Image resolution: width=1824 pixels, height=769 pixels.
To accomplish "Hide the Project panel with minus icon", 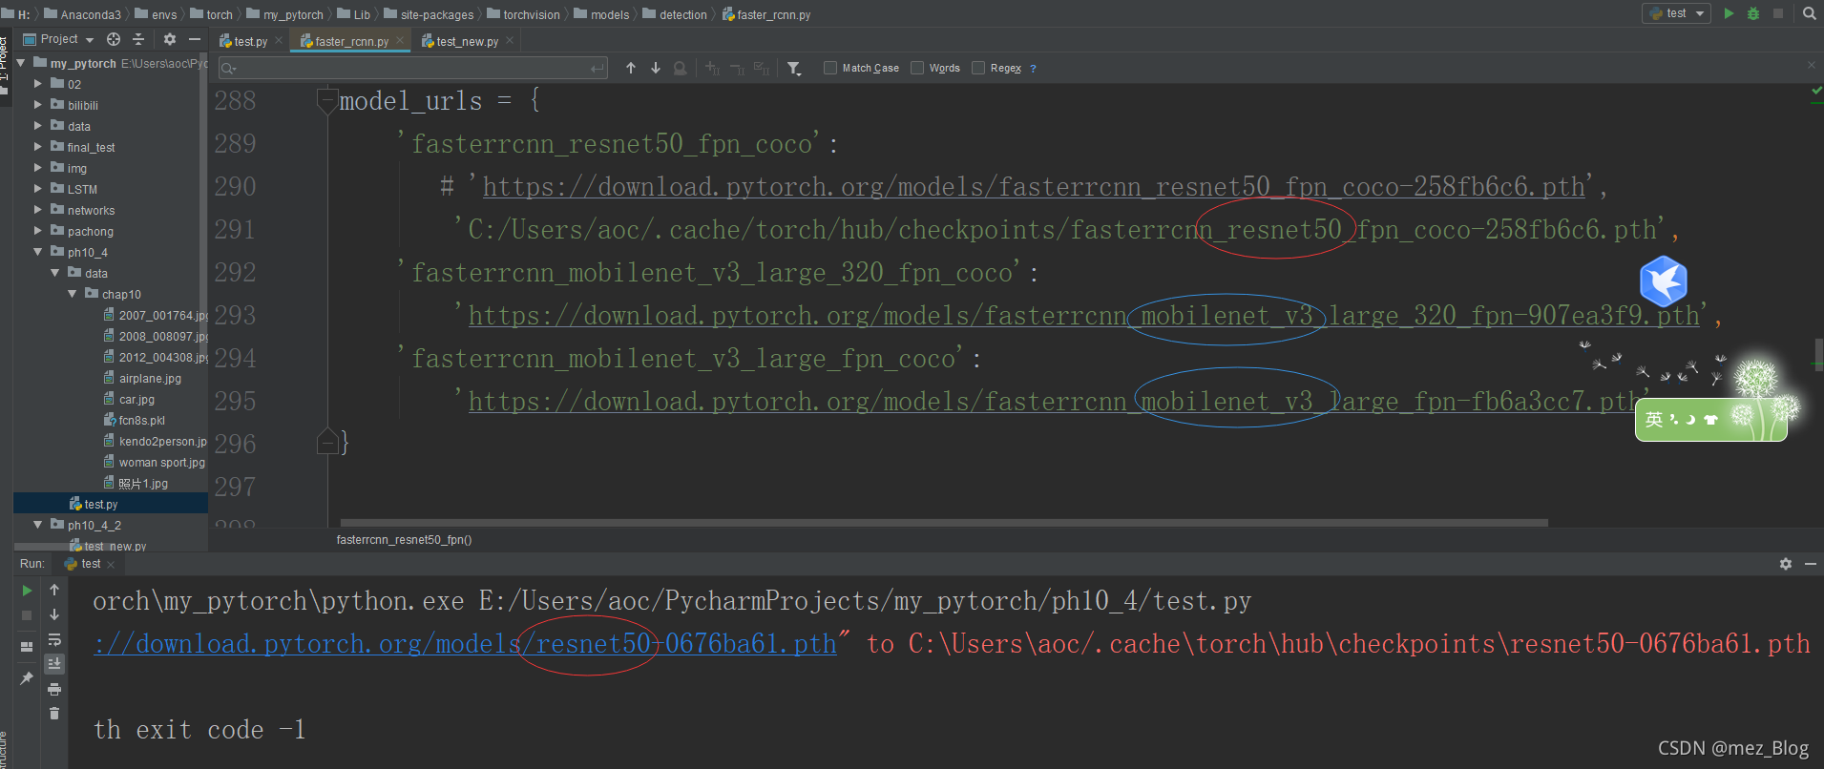I will click(x=195, y=39).
